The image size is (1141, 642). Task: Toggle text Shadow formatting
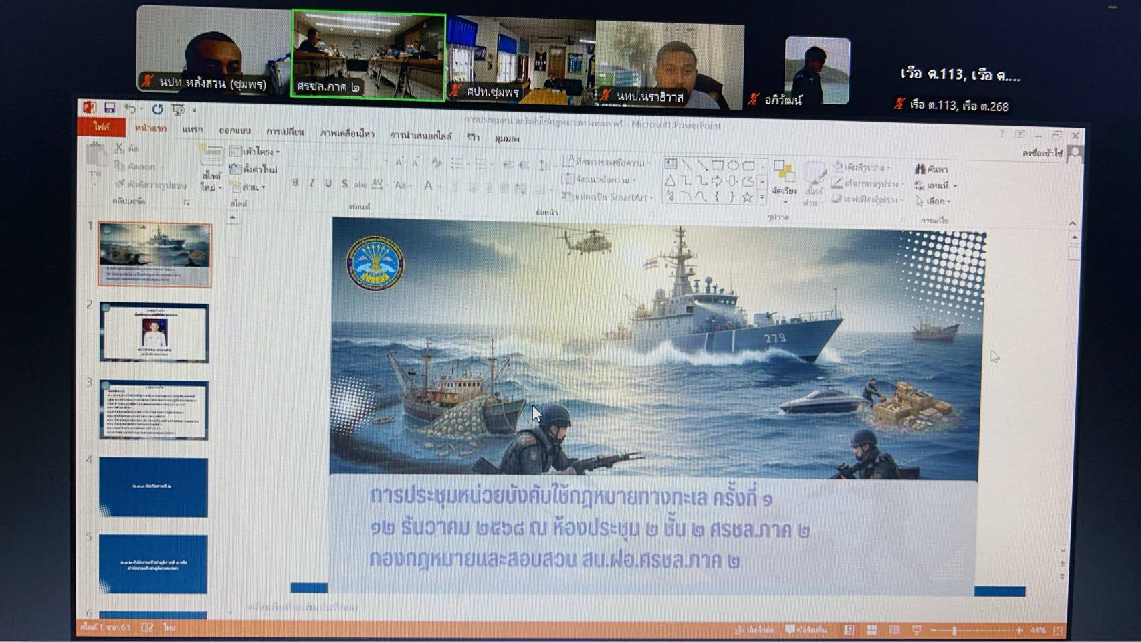[344, 183]
